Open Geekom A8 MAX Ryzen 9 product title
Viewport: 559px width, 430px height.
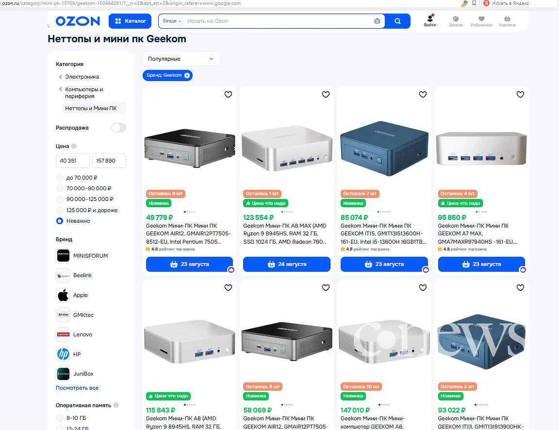(285, 233)
